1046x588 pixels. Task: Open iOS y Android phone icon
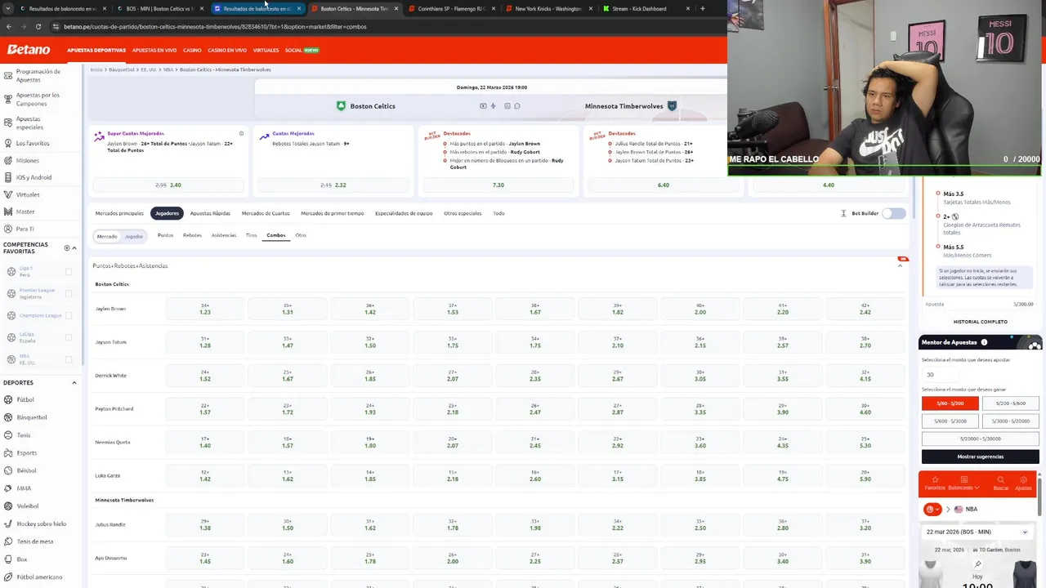[x=8, y=177]
